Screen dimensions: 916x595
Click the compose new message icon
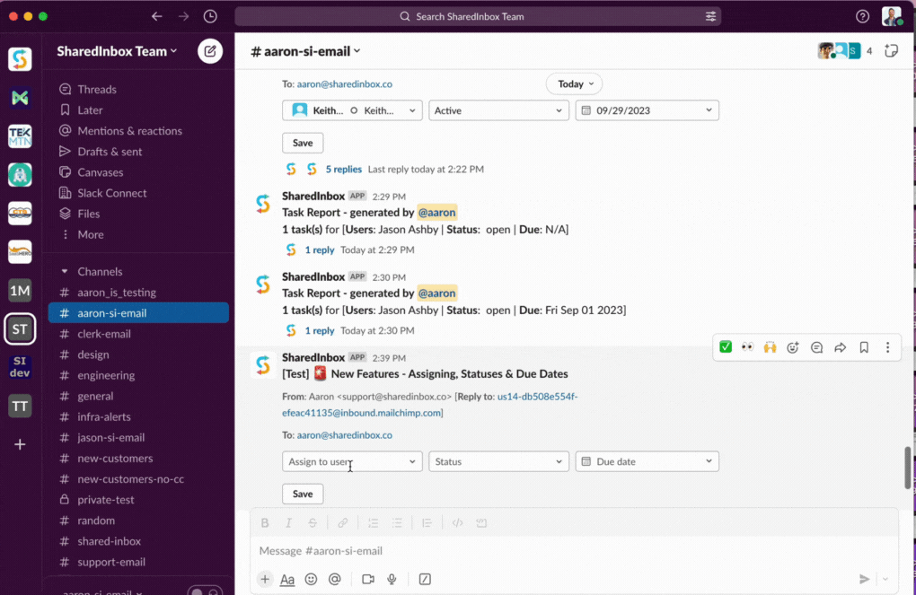click(210, 51)
